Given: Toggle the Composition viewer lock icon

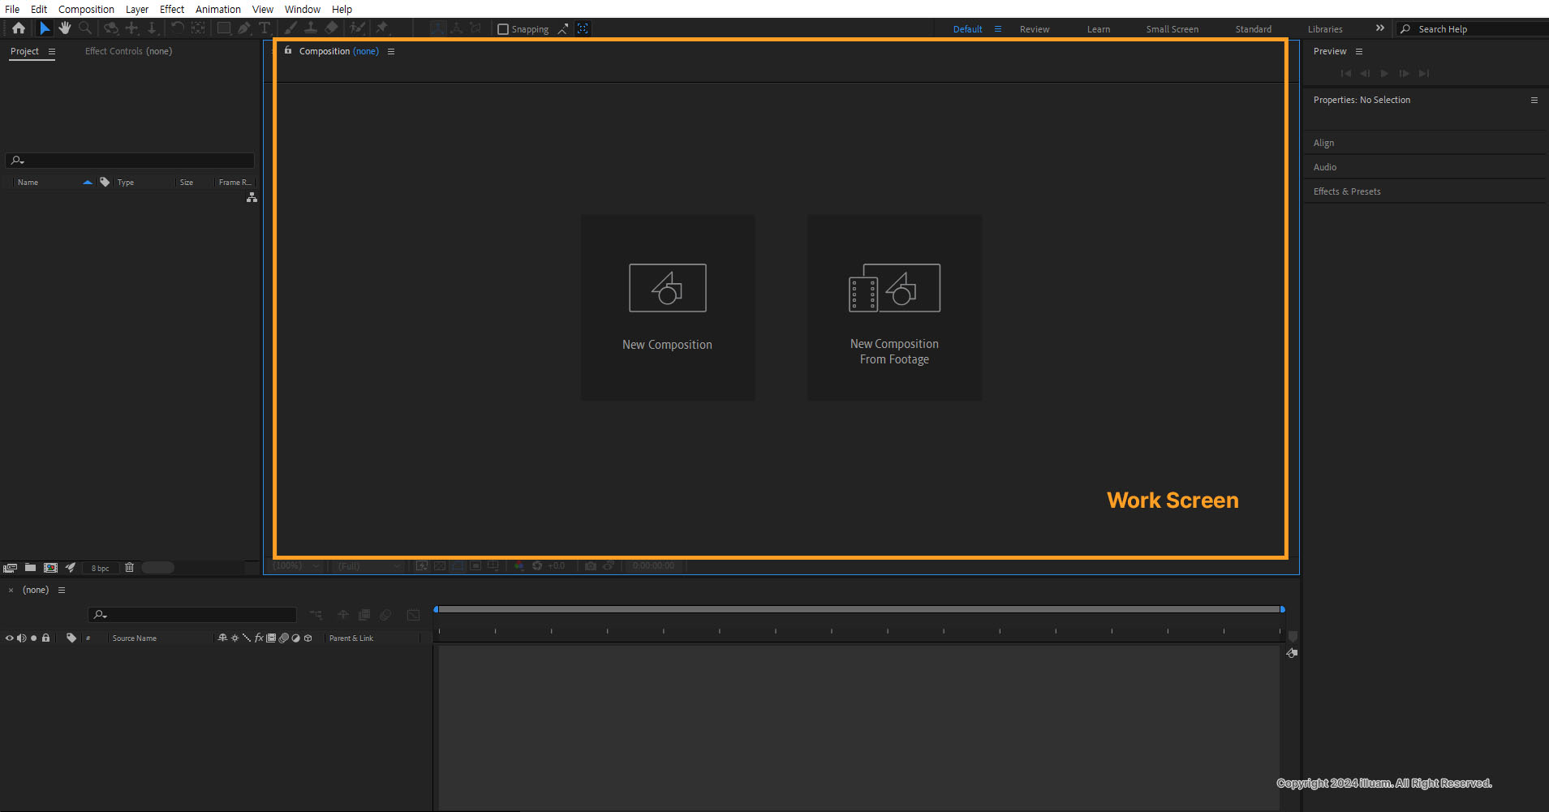Looking at the screenshot, I should point(288,50).
